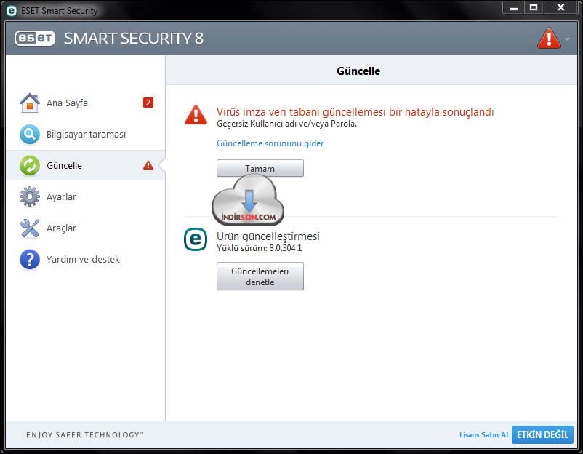Click the 'Güncelle' page heading
Screen dimensions: 583x454
[x=358, y=71]
